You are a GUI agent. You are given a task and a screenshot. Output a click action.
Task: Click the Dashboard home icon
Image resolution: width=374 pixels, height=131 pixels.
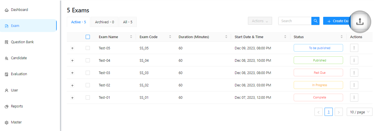[x=7, y=10]
